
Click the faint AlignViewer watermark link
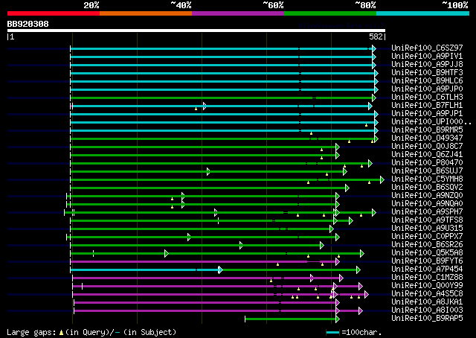coord(341,25)
